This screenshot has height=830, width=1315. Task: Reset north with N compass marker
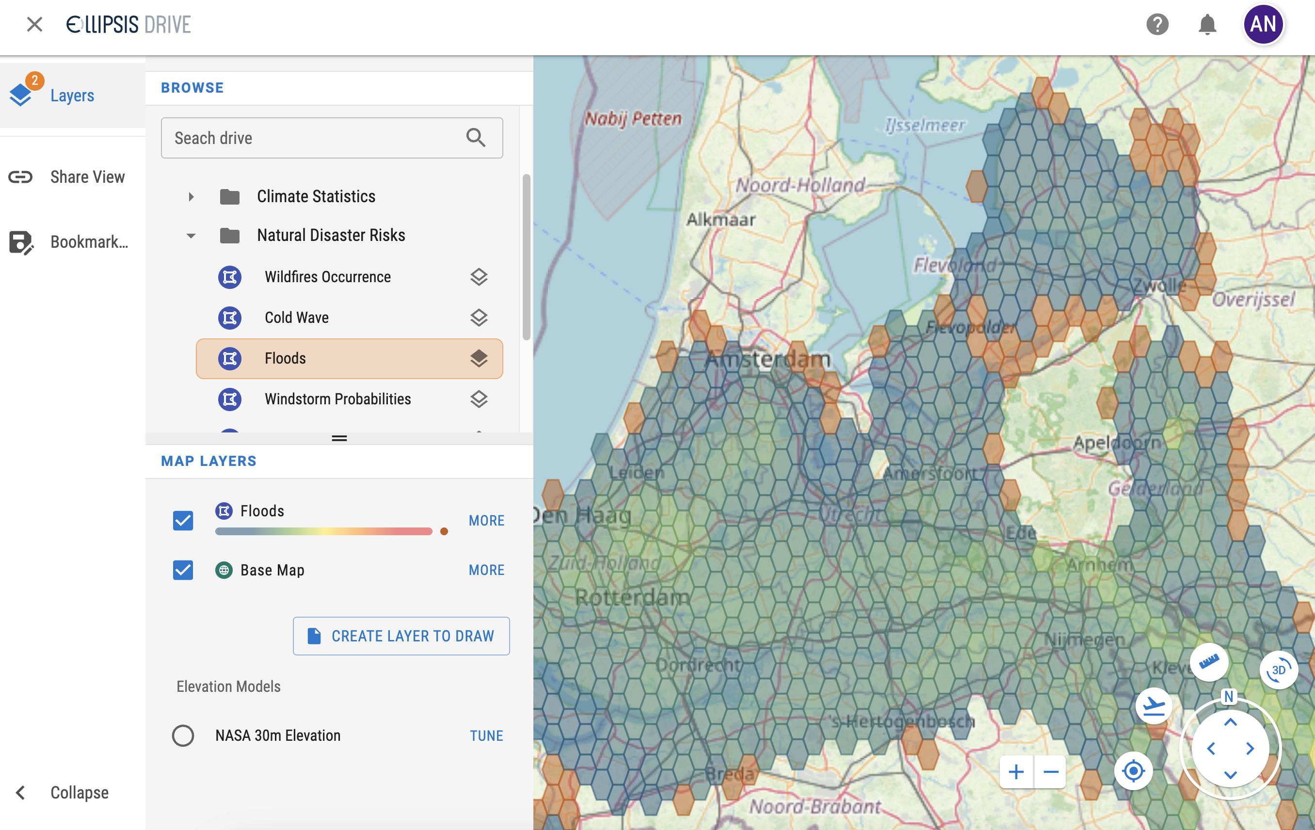point(1229,697)
